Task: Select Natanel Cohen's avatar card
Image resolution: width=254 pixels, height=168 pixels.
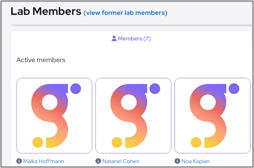Action: (x=133, y=116)
